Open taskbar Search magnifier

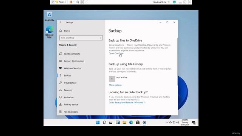click(104, 122)
